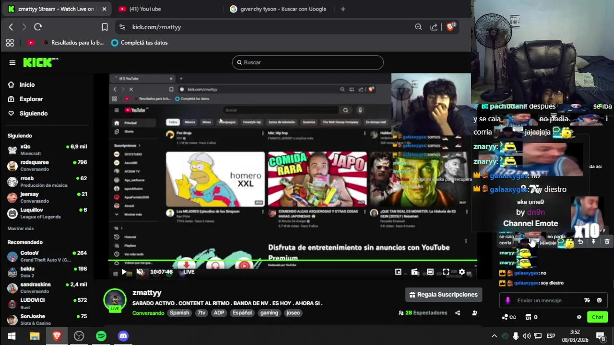Open browser share icon in address bar
This screenshot has height=345, width=614.
(434, 27)
